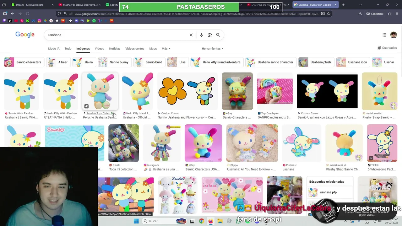Screen dimensions: 402x226
Task: Switch to the Todo tab
Action: (x=68, y=49)
